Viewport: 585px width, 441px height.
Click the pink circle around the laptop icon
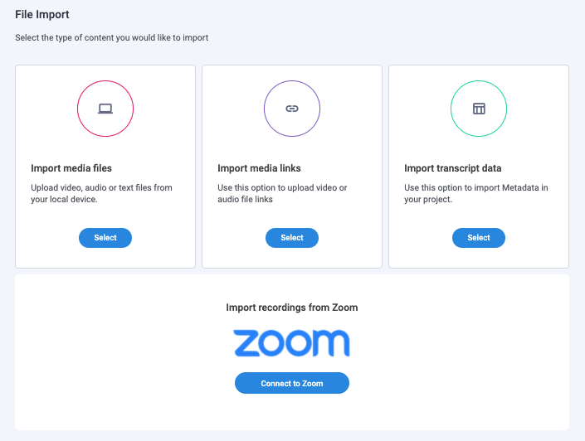pos(105,109)
